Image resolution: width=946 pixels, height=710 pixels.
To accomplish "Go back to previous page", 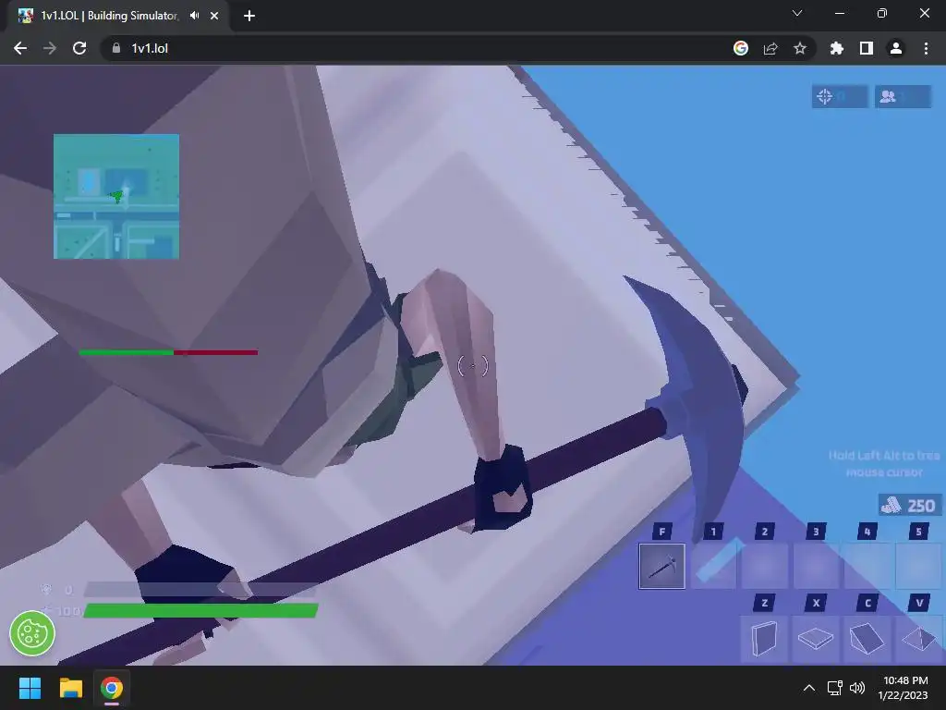I will [x=20, y=48].
